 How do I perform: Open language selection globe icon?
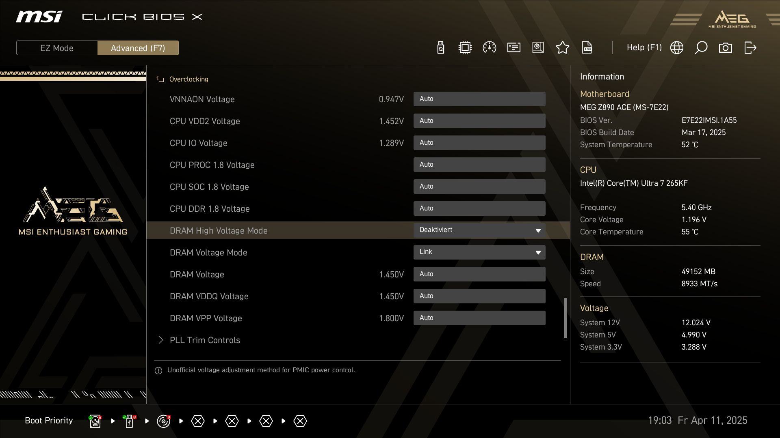click(x=676, y=48)
